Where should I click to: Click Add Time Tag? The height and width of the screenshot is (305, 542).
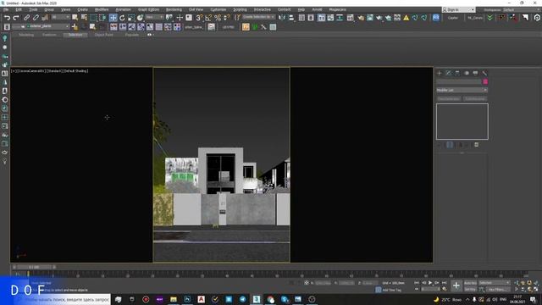pyautogui.click(x=391, y=290)
